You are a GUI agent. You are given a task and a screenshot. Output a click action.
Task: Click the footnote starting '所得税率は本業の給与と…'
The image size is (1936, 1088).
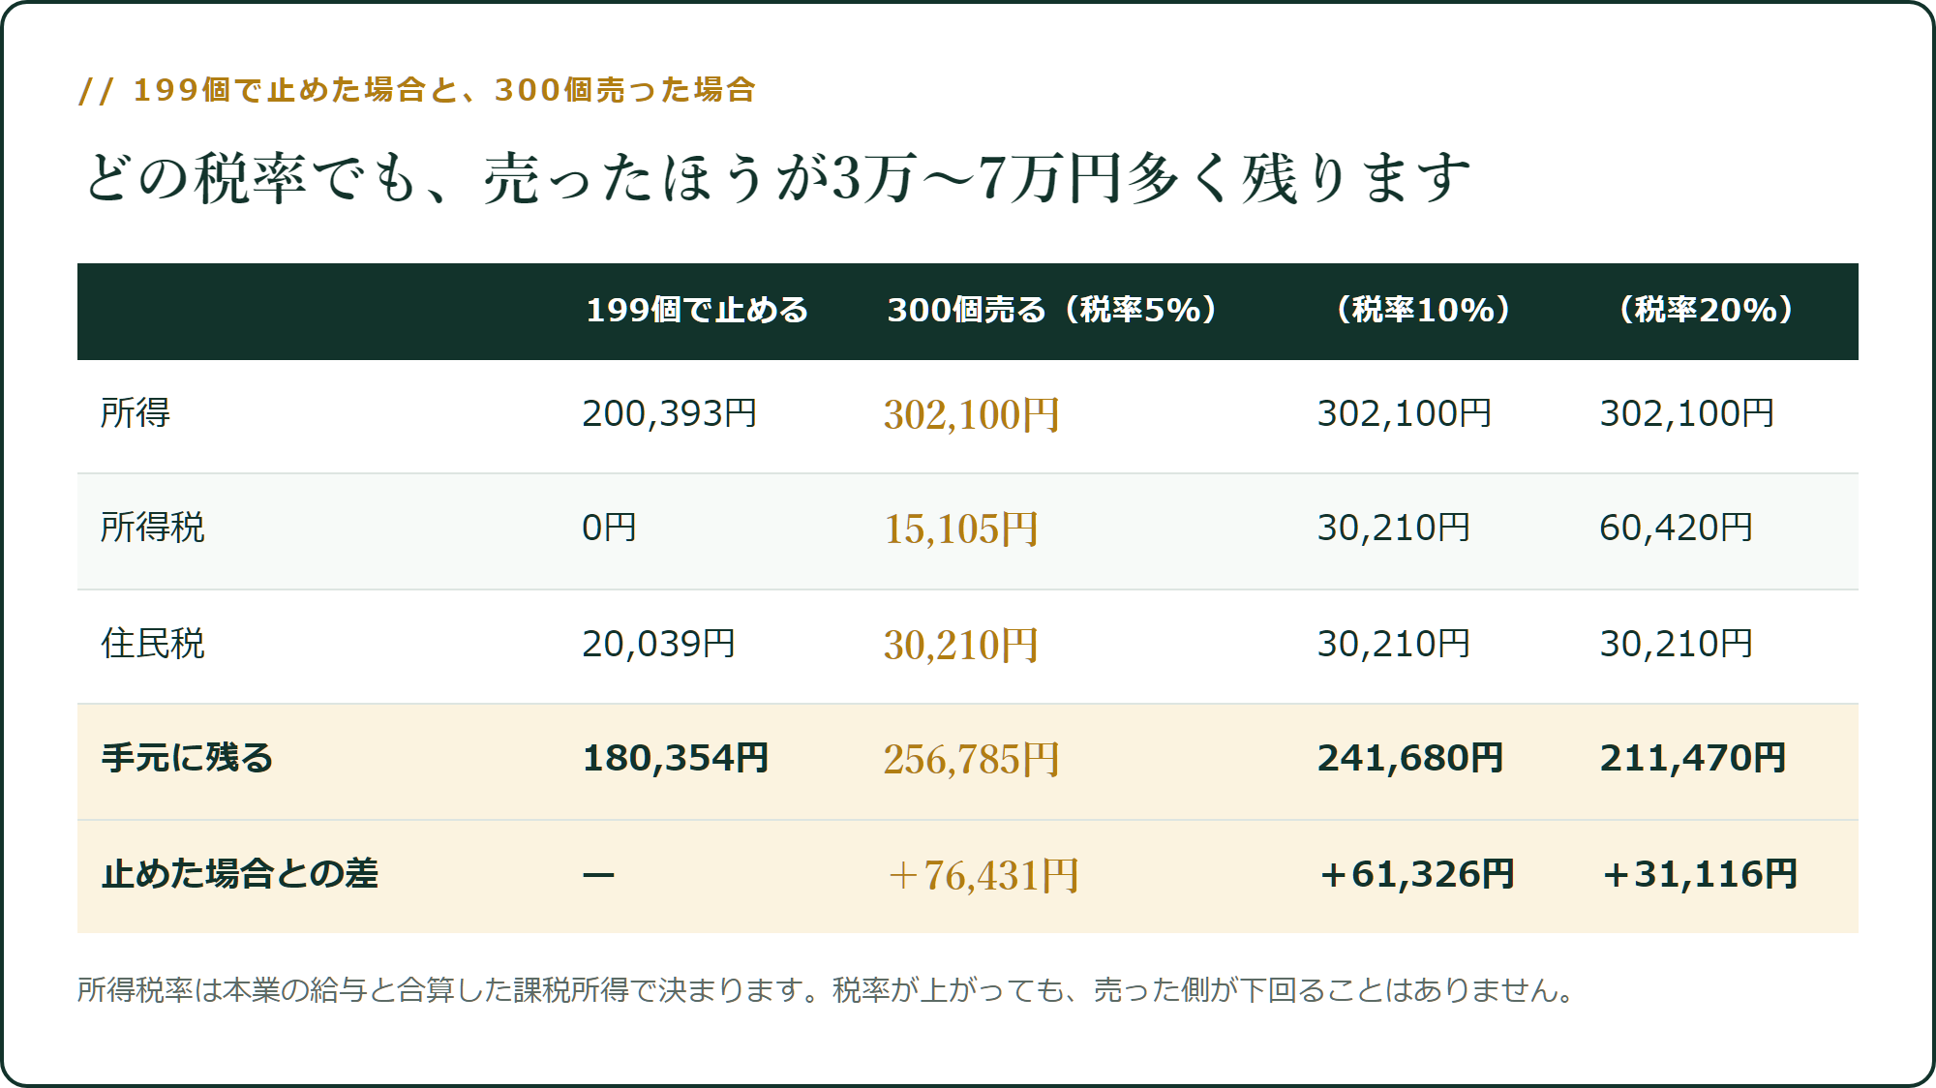pos(830,990)
